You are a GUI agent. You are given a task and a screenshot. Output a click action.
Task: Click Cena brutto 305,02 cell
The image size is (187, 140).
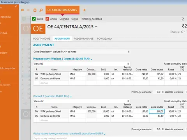157,74
